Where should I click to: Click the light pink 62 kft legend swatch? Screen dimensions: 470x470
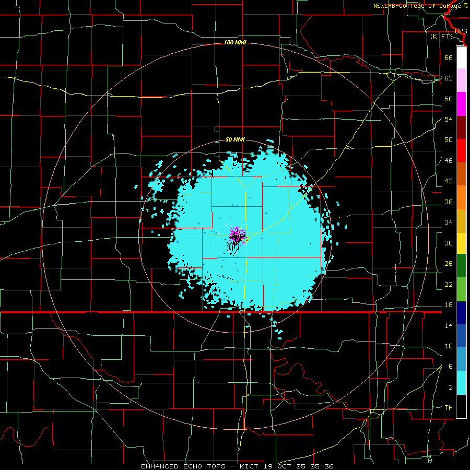pyautogui.click(x=461, y=80)
